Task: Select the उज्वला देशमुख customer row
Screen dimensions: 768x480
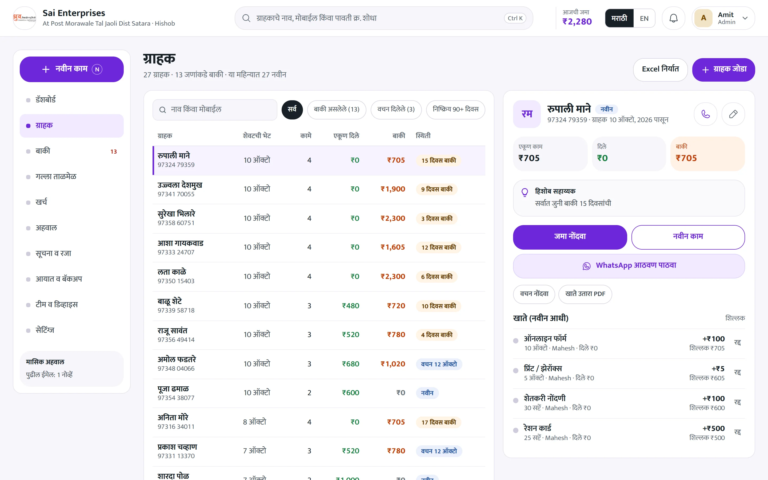Action: point(319,189)
